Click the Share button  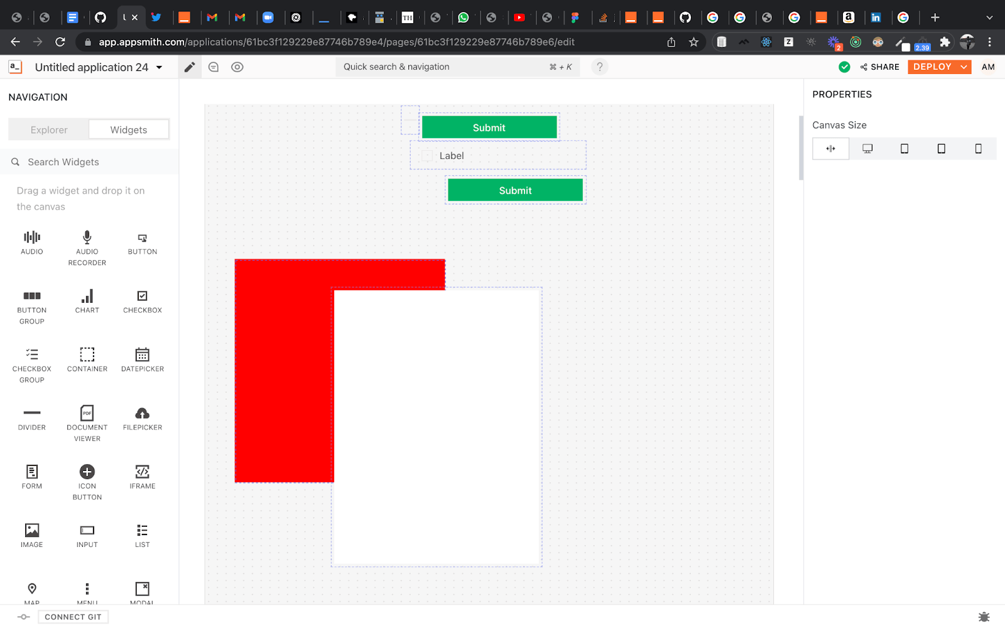[x=879, y=67]
